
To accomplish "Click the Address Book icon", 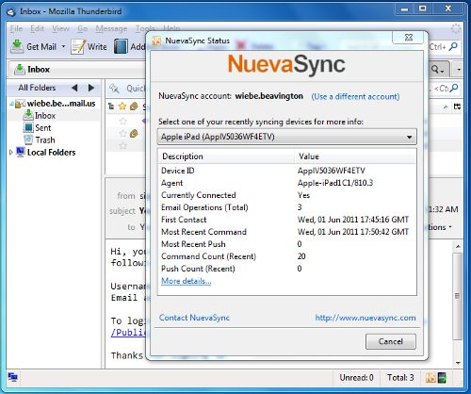I will 121,46.
